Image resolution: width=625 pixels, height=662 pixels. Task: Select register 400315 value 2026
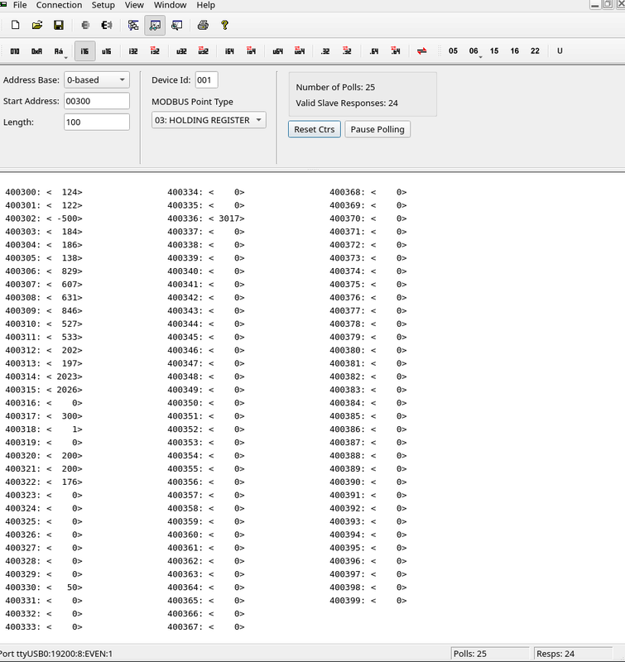coord(44,390)
